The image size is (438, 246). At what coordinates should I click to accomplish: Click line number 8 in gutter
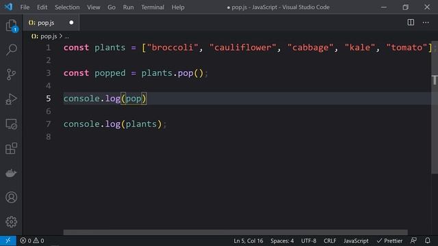tap(49, 137)
